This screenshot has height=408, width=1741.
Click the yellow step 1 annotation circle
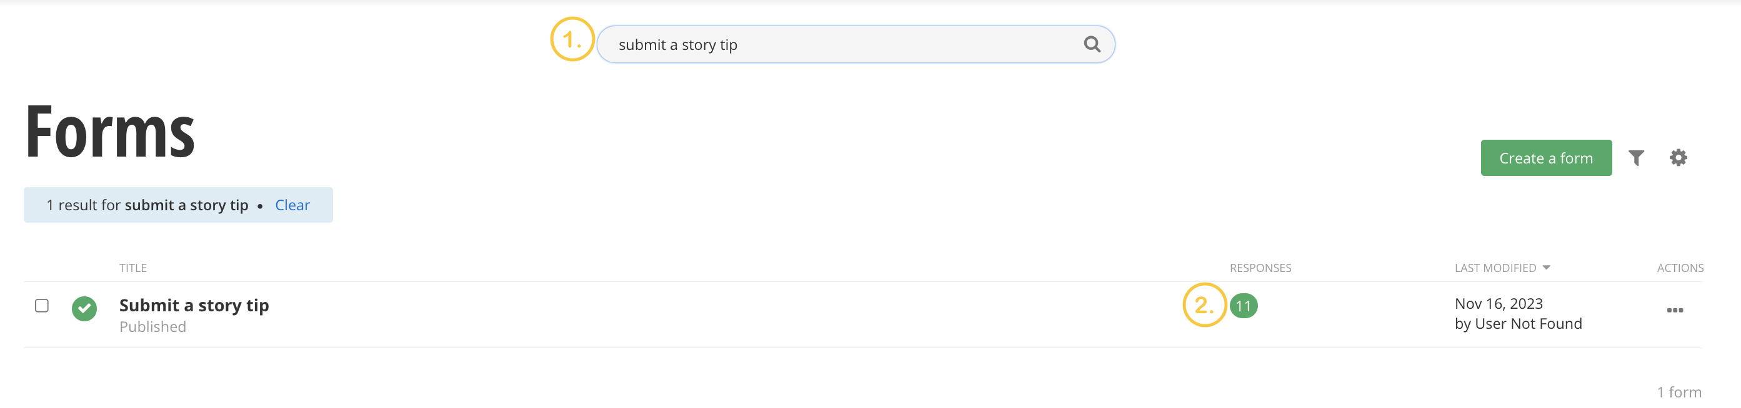tap(572, 40)
